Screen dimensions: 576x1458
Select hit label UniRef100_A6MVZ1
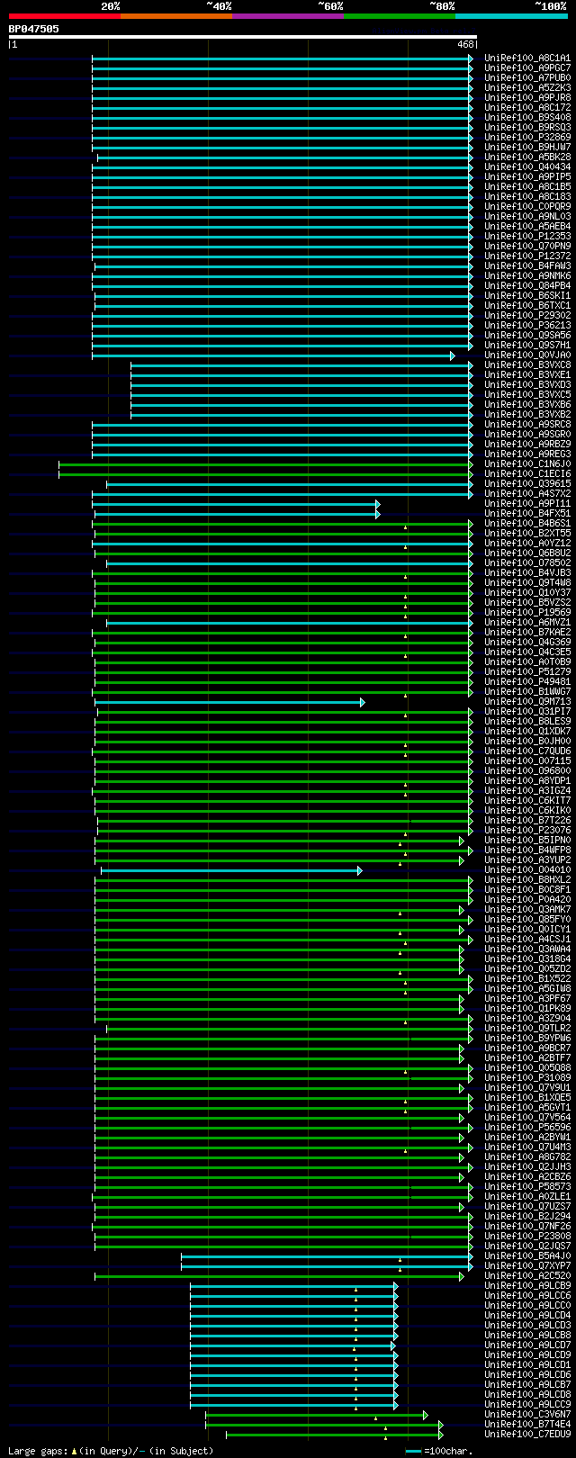[527, 623]
